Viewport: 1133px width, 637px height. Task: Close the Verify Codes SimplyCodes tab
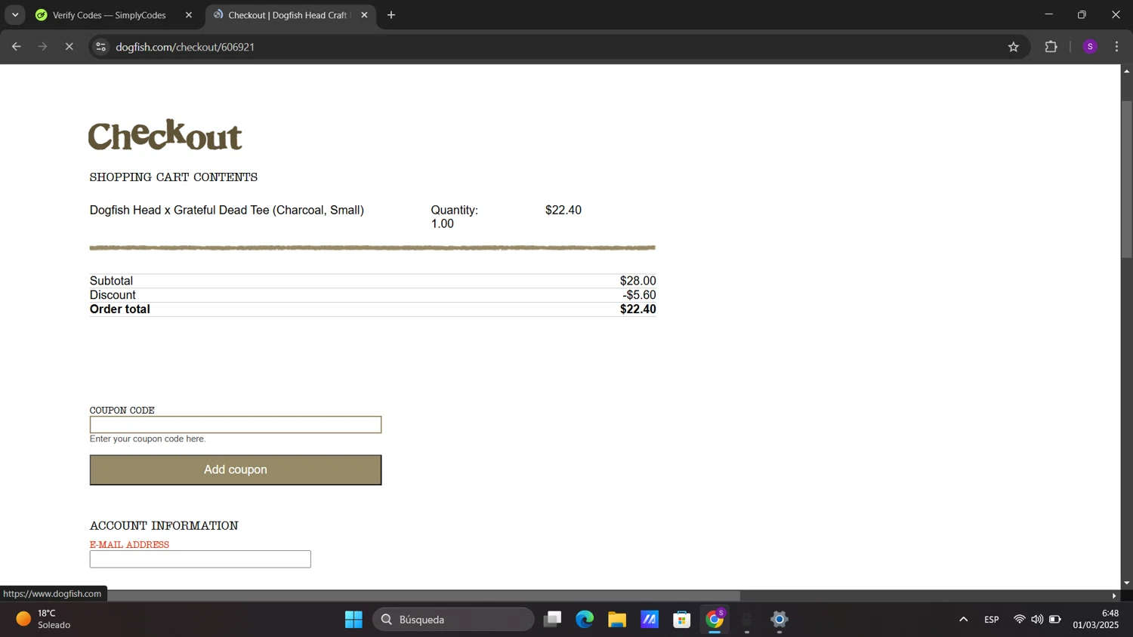coord(189,15)
